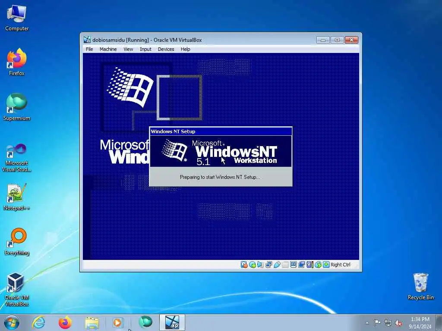Open the Machine menu
The image size is (442, 331).
tap(108, 49)
